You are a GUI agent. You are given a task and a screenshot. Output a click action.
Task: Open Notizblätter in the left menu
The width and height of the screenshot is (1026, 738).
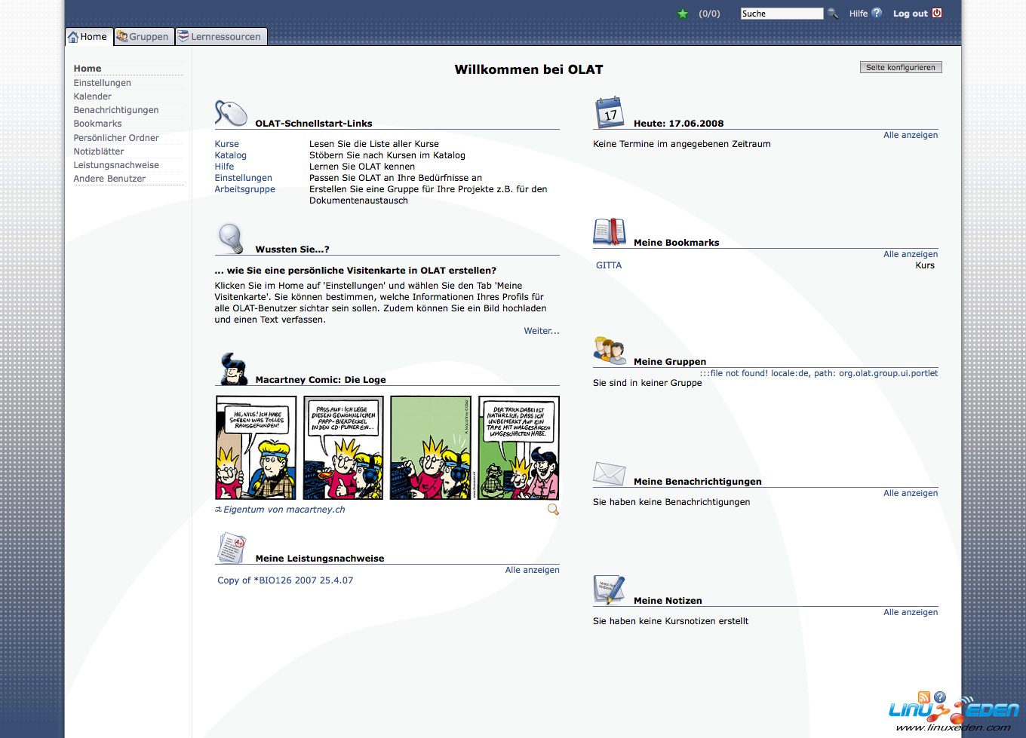point(99,152)
